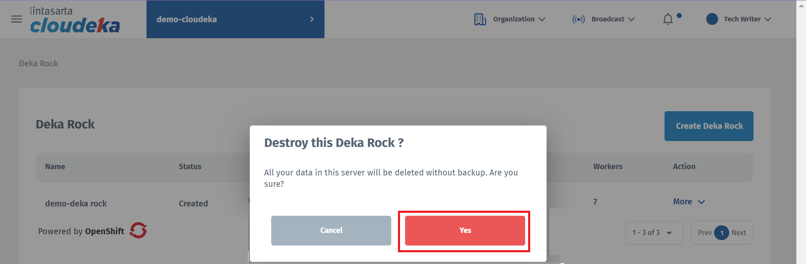The width and height of the screenshot is (806, 264).
Task: Click the Cloudeka logo
Action: 75,20
